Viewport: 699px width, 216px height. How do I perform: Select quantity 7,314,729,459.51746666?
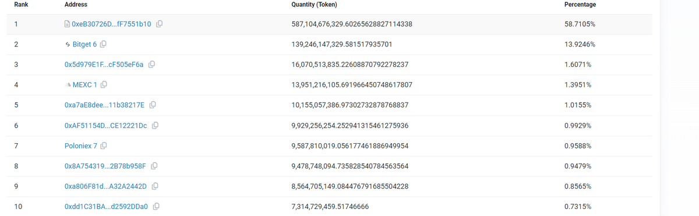coord(330,206)
